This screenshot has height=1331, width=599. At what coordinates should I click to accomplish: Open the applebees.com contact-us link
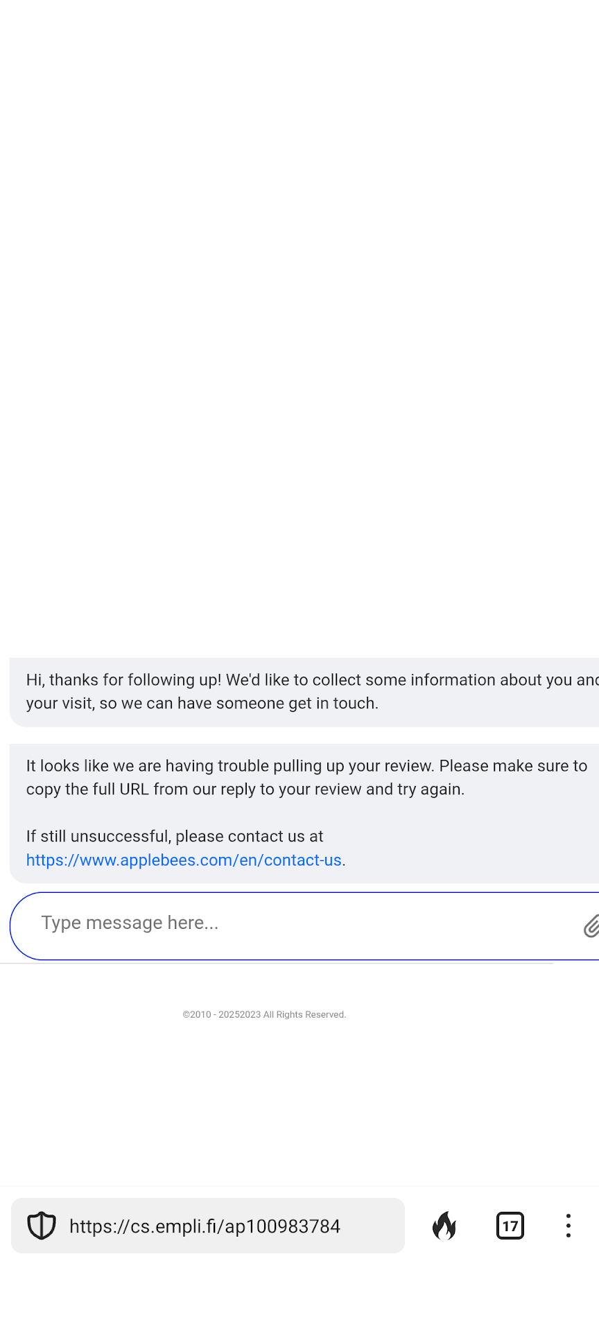[184, 860]
